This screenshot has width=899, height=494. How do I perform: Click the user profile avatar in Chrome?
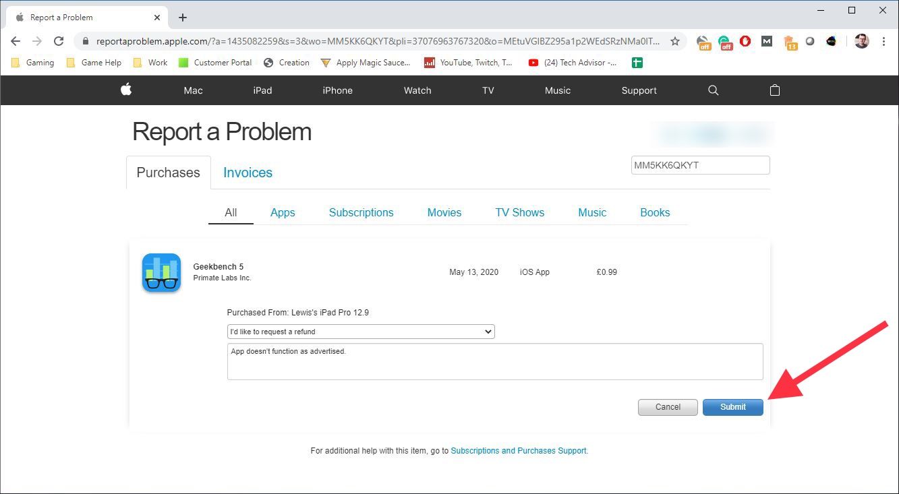861,41
